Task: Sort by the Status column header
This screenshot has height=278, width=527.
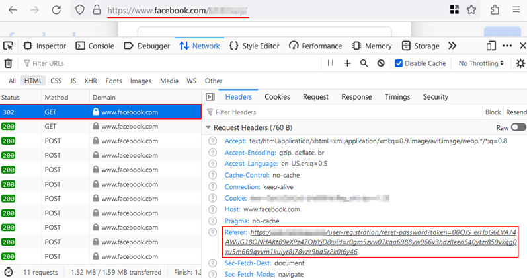Action: pos(20,97)
